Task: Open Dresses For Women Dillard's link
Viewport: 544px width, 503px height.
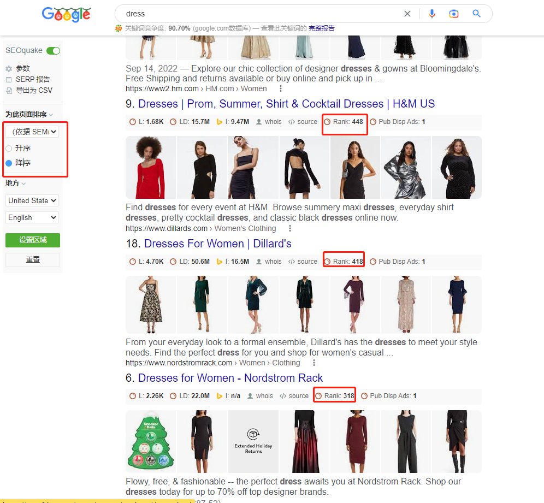Action: click(x=217, y=244)
